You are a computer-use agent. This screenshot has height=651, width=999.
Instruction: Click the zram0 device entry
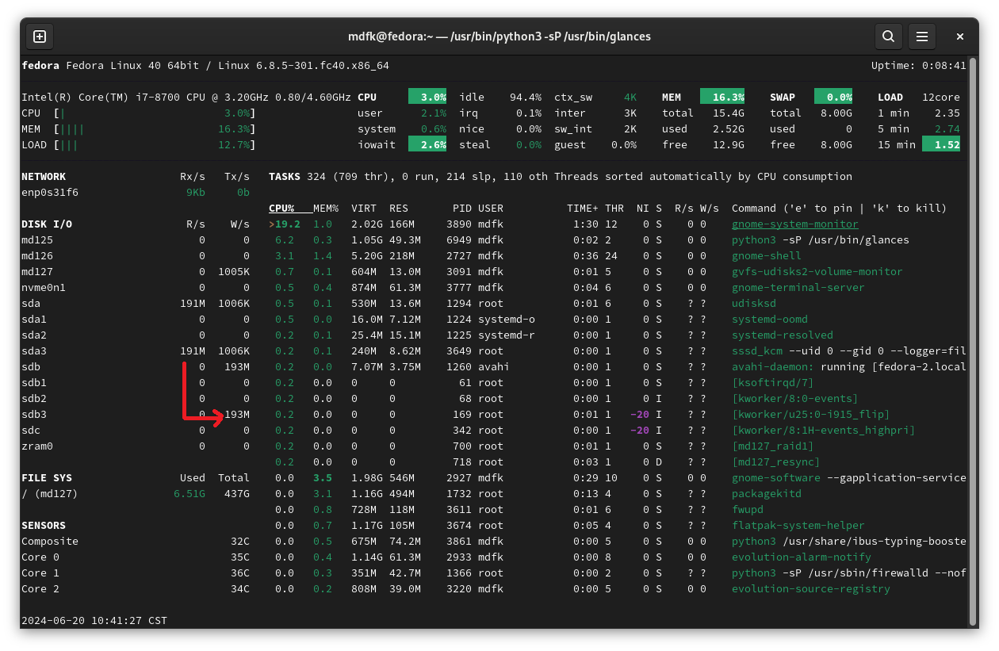click(x=37, y=446)
